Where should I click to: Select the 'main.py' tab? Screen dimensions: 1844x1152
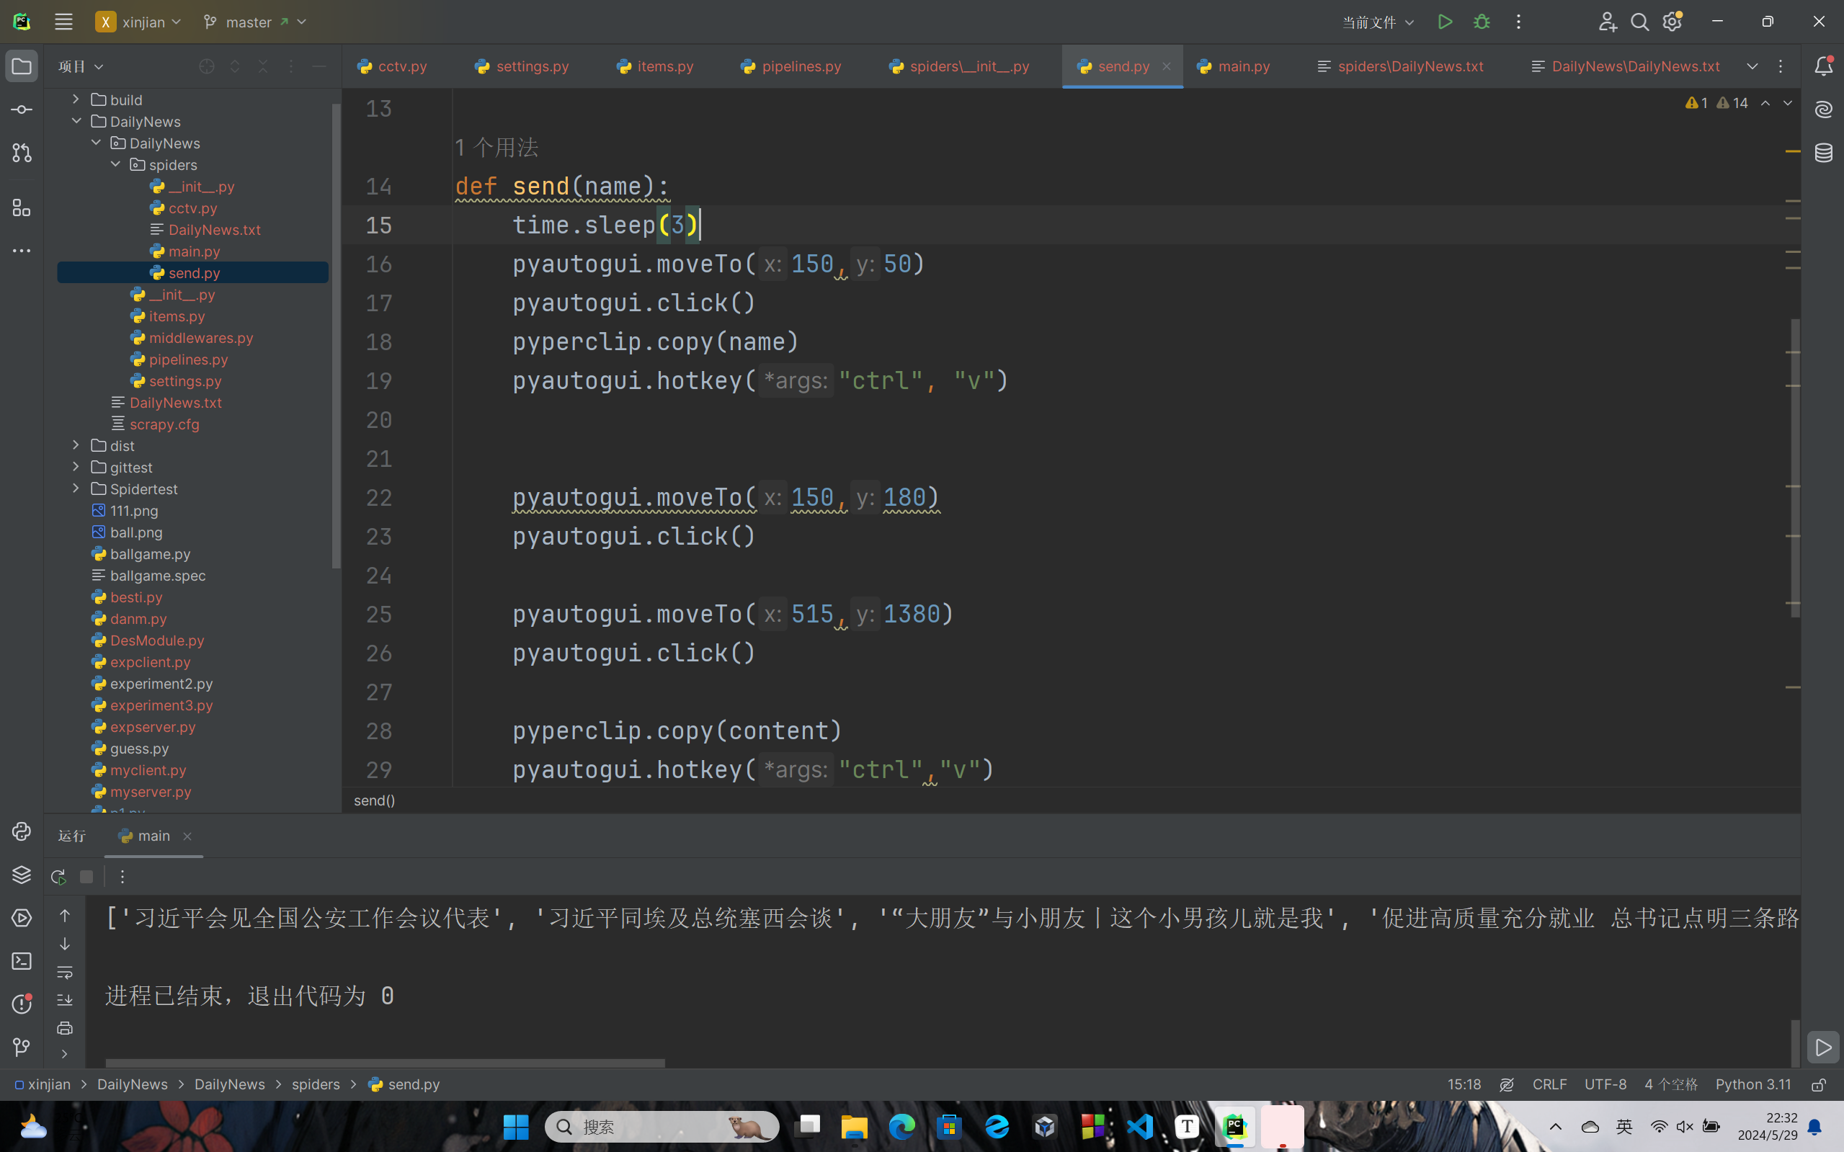point(1244,65)
